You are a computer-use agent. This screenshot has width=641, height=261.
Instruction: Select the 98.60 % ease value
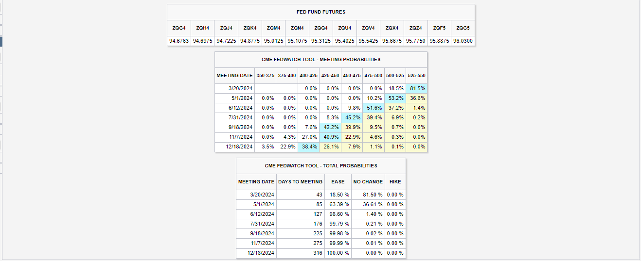click(338, 214)
